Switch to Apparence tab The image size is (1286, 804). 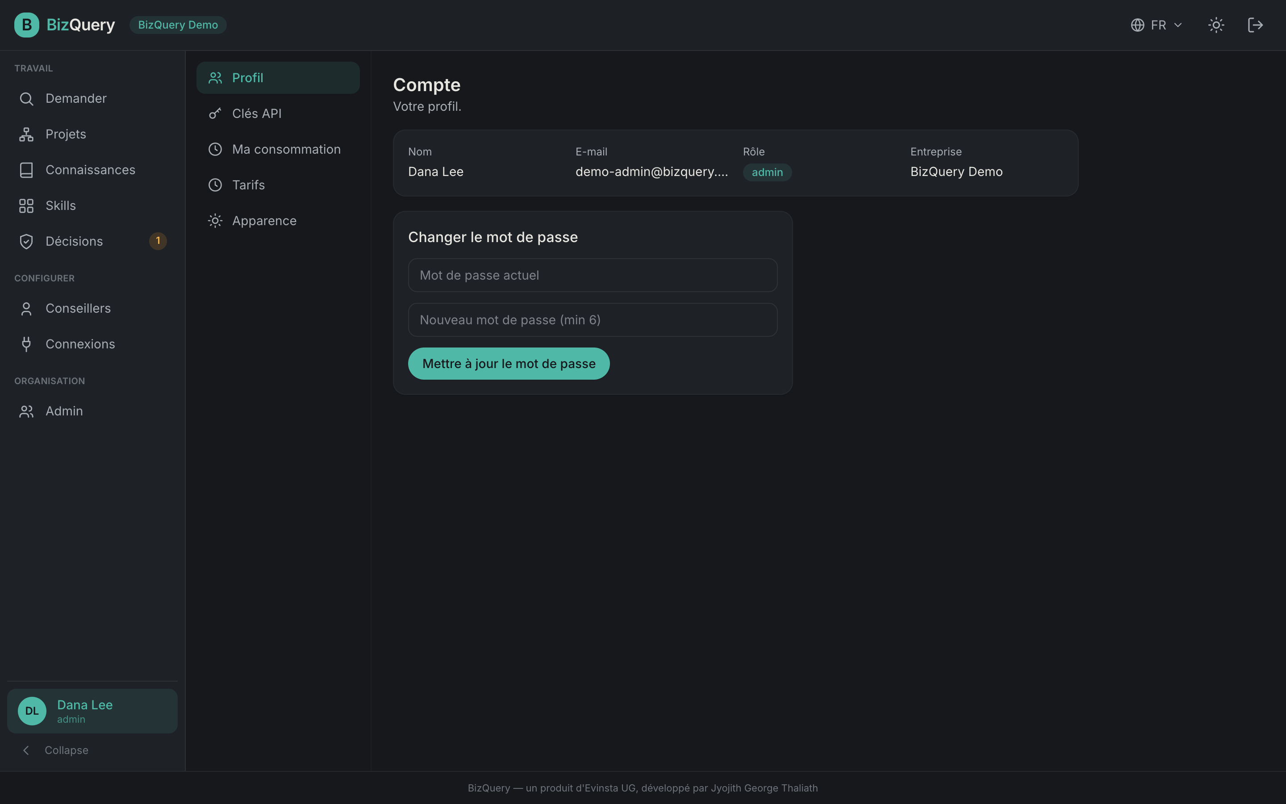(278, 221)
